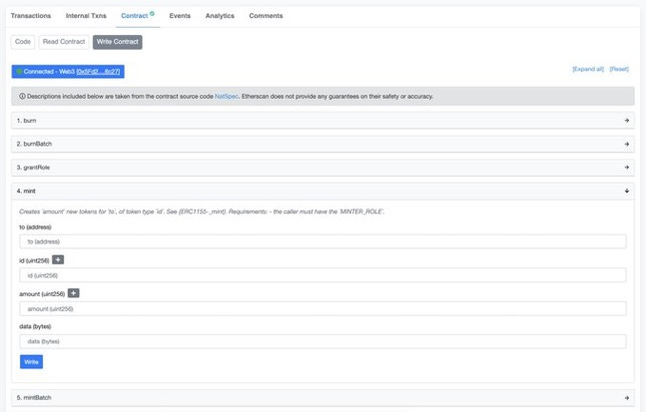
Task: Click the plus icon next to id (uint256)
Action: tap(58, 259)
